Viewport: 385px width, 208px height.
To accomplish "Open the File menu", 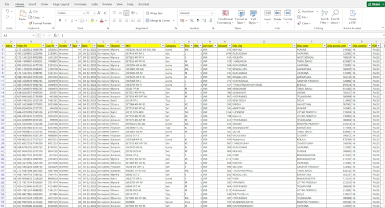I will pyautogui.click(x=7, y=4).
